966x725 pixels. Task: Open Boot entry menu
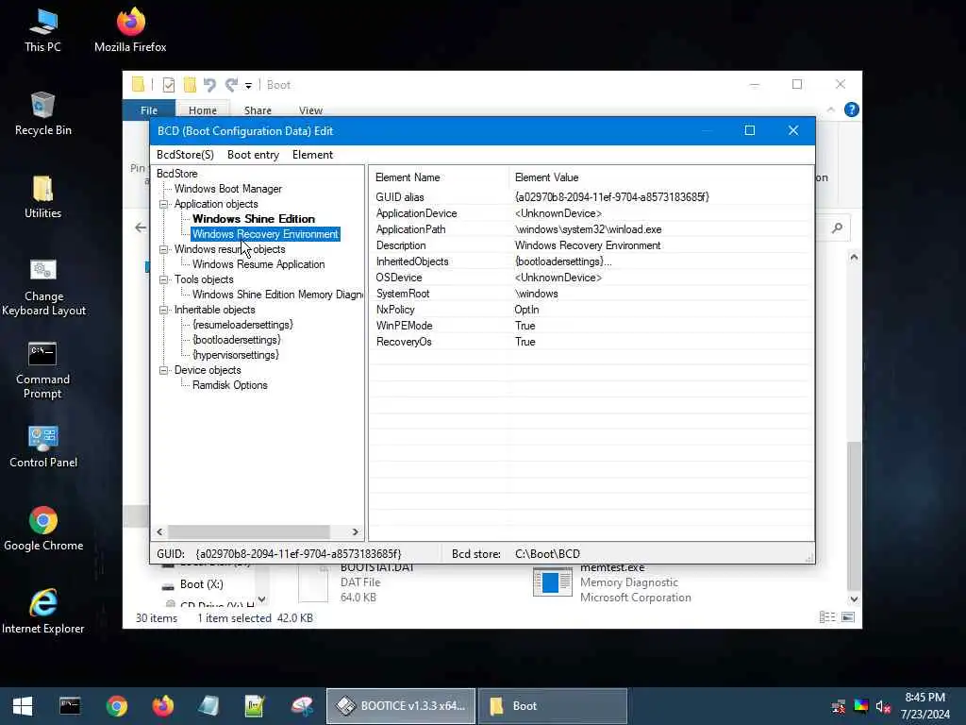point(253,155)
